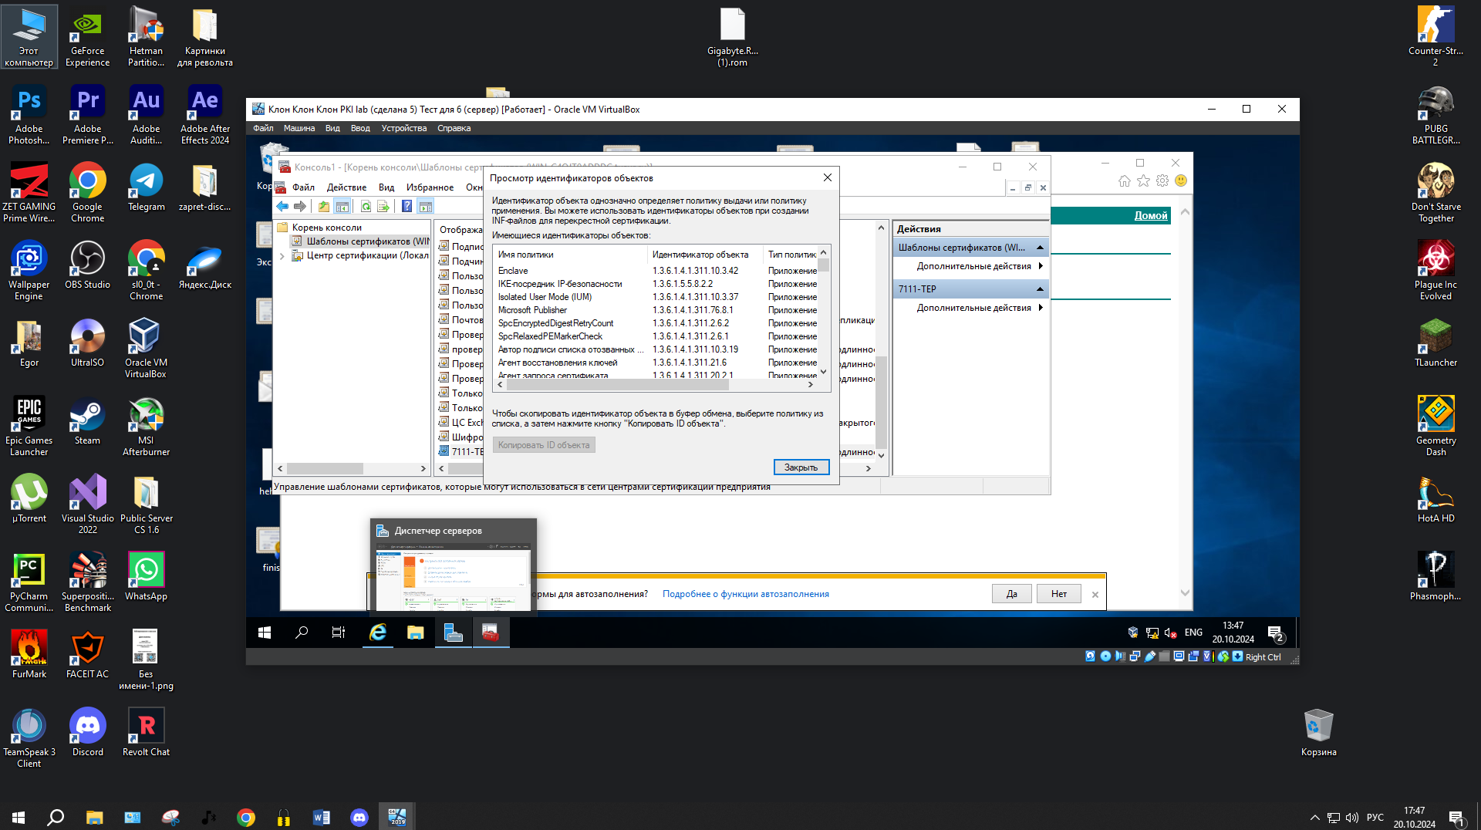Select the 7111-TEP template in list
This screenshot has width=1481, height=830.
pyautogui.click(x=460, y=452)
